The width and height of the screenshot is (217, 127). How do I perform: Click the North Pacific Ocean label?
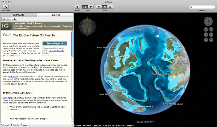point(106,48)
